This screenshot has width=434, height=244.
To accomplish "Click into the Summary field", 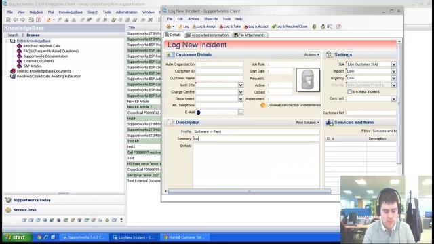I will [x=256, y=138].
